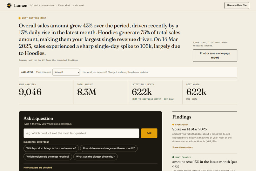Select 'Which product brings in the most revenue?'
The width and height of the screenshot is (256, 171).
(x=51, y=148)
